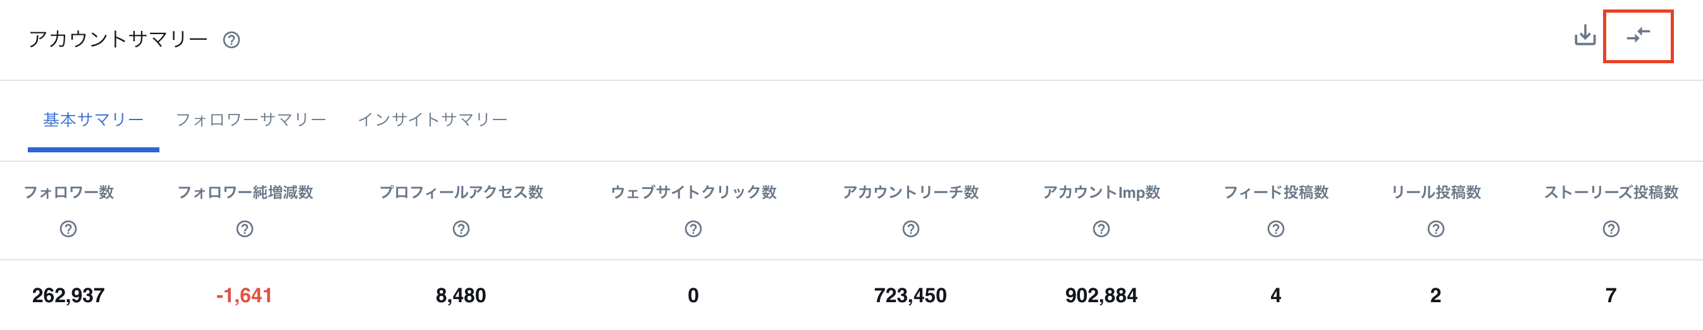
Task: Click help icon under ウェブサイトクリック数
Action: coord(693,229)
